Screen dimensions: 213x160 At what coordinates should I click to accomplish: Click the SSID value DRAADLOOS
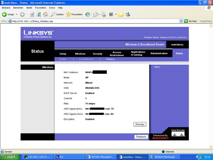coord(92,88)
